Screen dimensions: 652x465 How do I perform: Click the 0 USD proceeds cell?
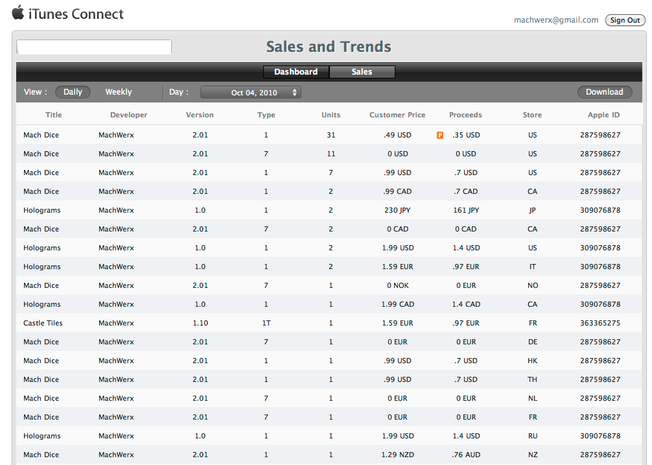[466, 154]
